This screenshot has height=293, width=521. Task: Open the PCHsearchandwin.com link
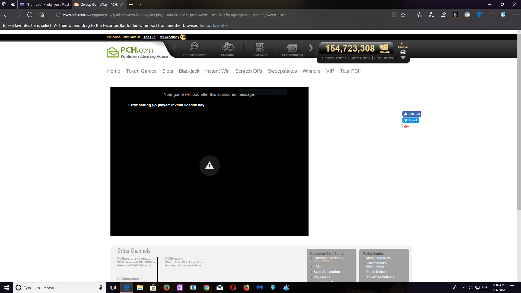(x=135, y=259)
